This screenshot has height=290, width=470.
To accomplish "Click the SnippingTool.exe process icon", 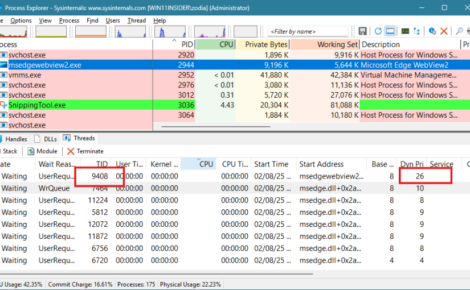I will 3,105.
